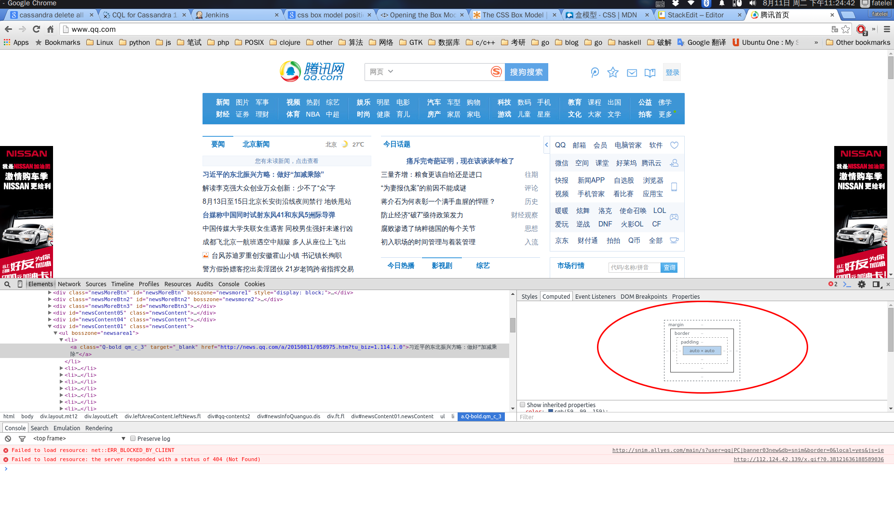The height and width of the screenshot is (517, 894).
Task: Open the Chrome hamburger menu
Action: [887, 29]
